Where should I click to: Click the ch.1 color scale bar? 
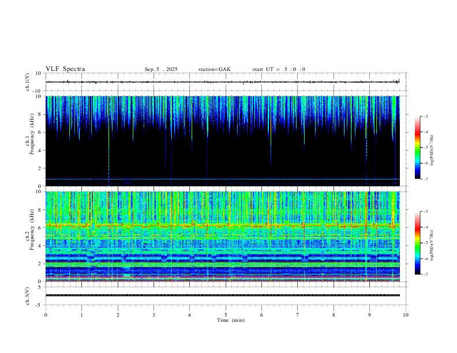click(417, 148)
